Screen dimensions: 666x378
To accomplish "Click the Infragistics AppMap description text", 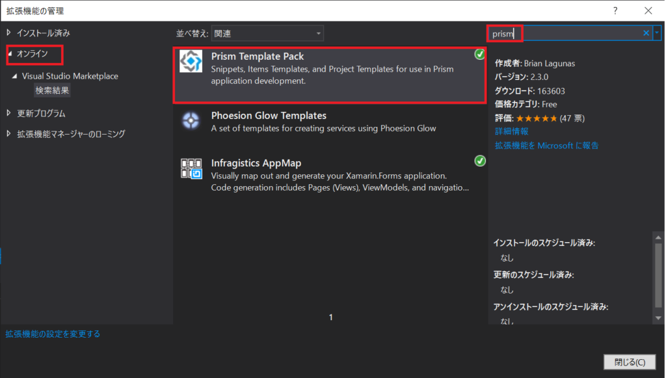I will point(340,182).
